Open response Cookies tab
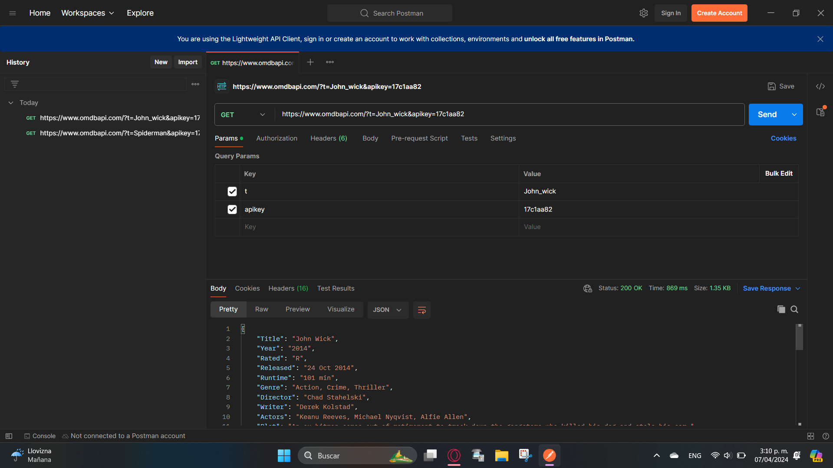 [x=247, y=288]
